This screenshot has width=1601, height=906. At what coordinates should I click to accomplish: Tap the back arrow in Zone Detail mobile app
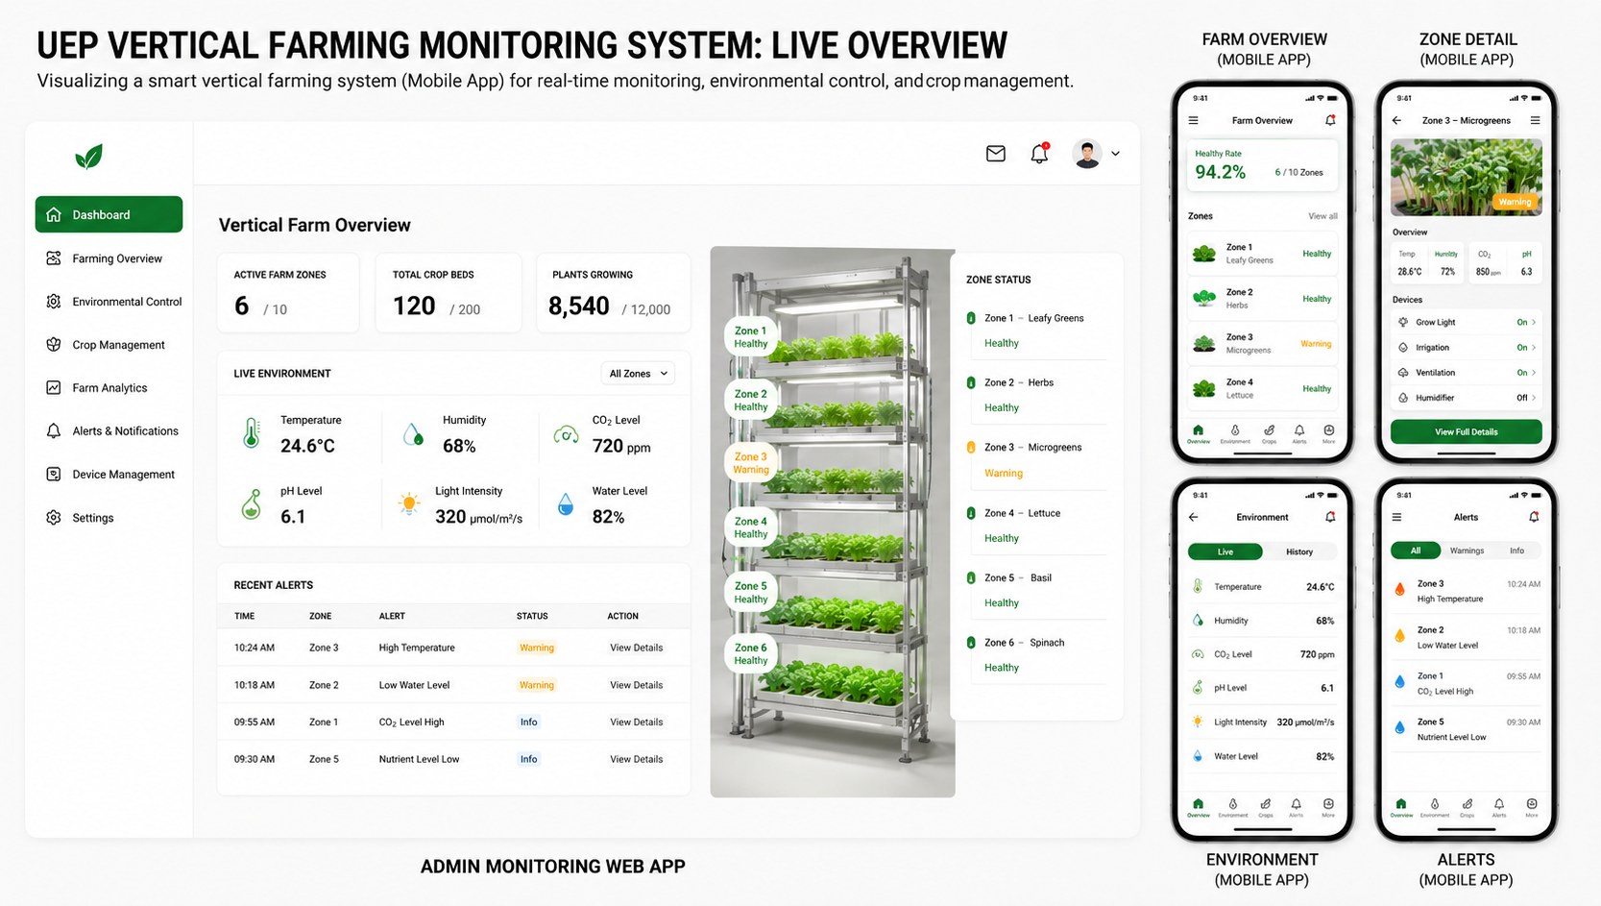point(1397,121)
